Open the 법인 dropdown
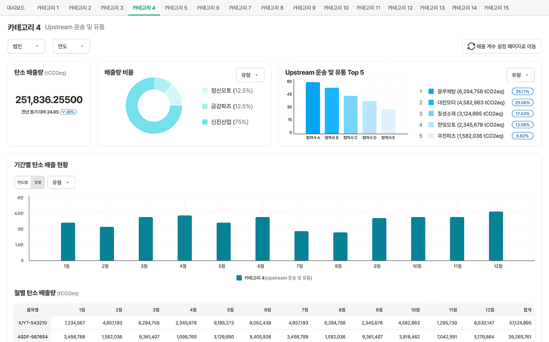549x342 pixels. pos(26,46)
